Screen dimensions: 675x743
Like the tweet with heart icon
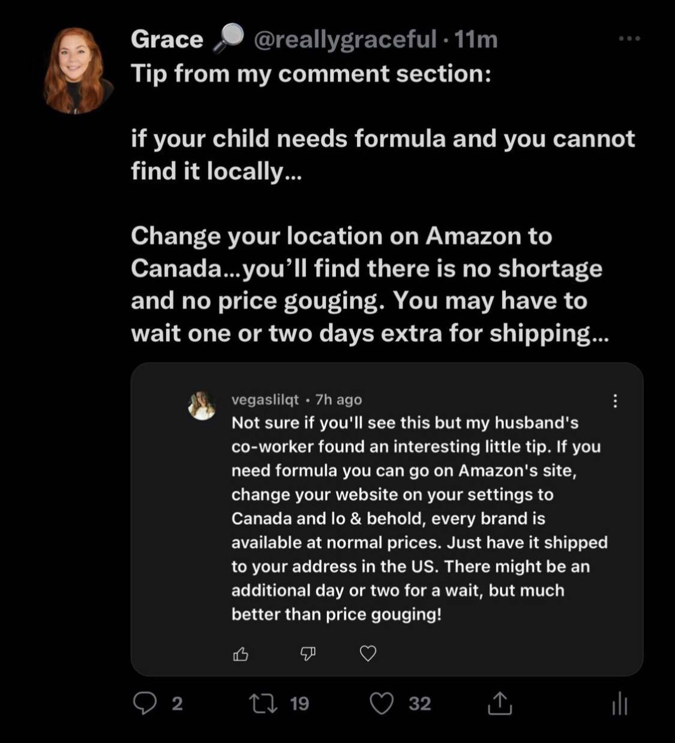click(382, 703)
